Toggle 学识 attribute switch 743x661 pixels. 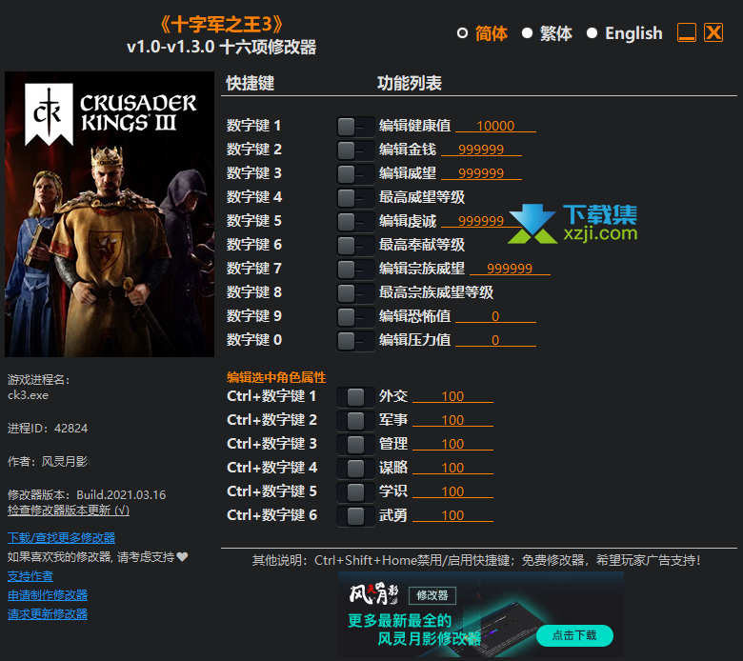[x=355, y=491]
